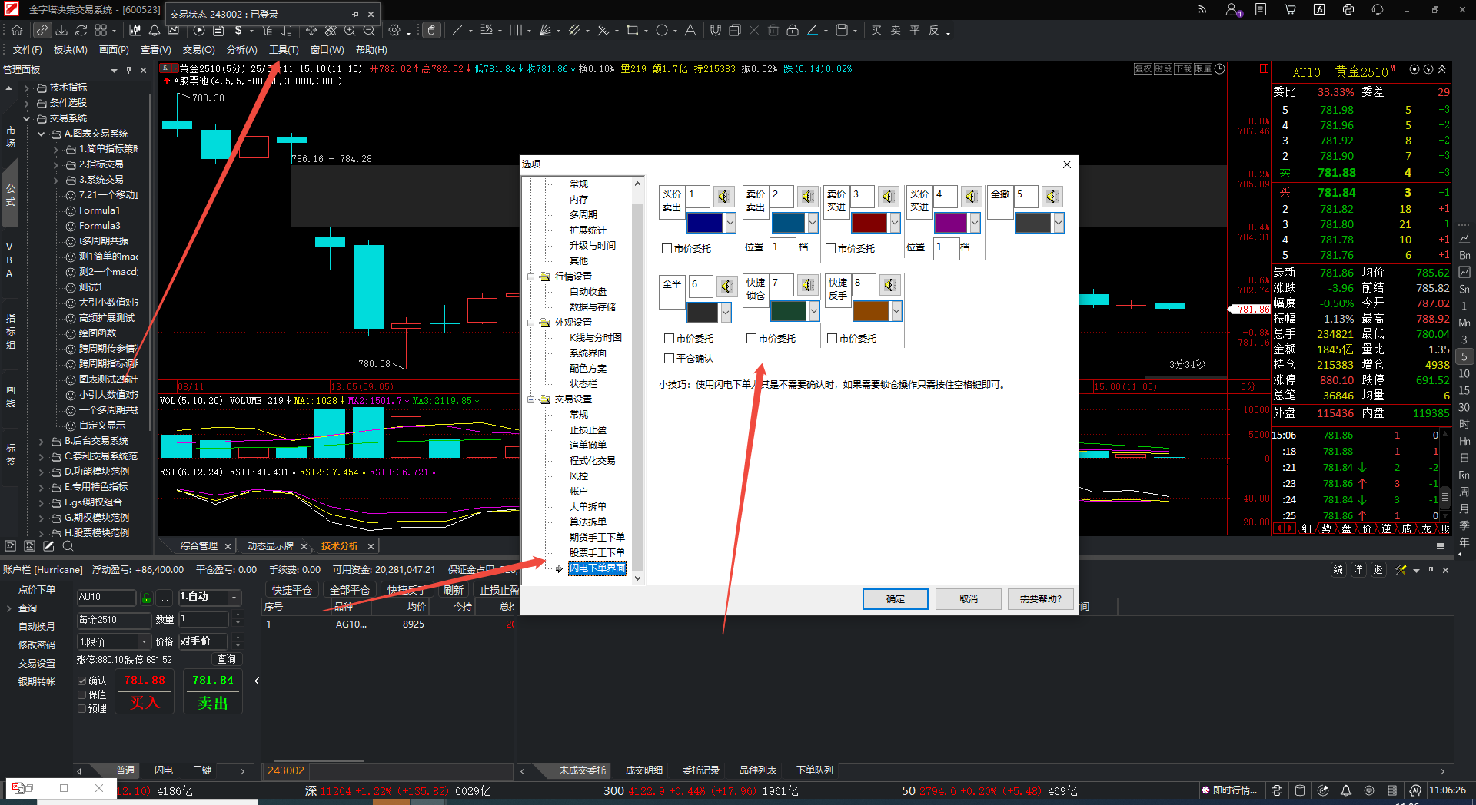Open the 工具(T) menu
1476x805 pixels.
tap(284, 50)
